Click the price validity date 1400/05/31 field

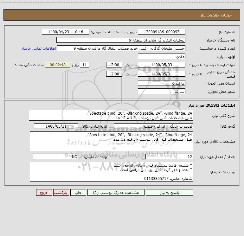click(x=162, y=74)
